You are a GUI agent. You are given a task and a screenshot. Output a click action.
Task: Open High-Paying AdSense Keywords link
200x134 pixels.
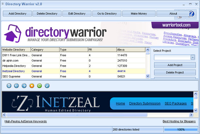pyautogui.click(x=26, y=121)
